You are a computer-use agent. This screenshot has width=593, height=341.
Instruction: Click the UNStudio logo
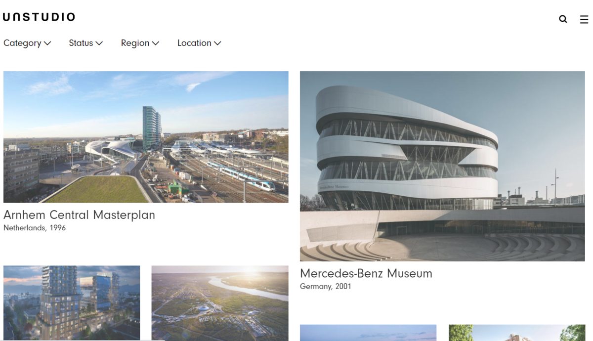click(39, 17)
